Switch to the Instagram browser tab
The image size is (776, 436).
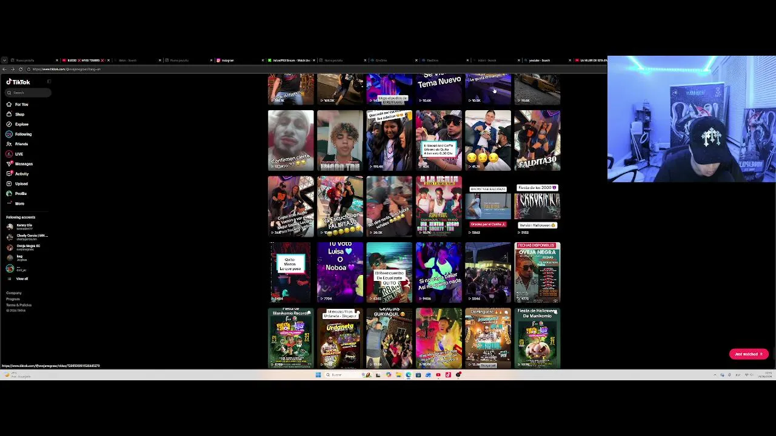(x=239, y=61)
